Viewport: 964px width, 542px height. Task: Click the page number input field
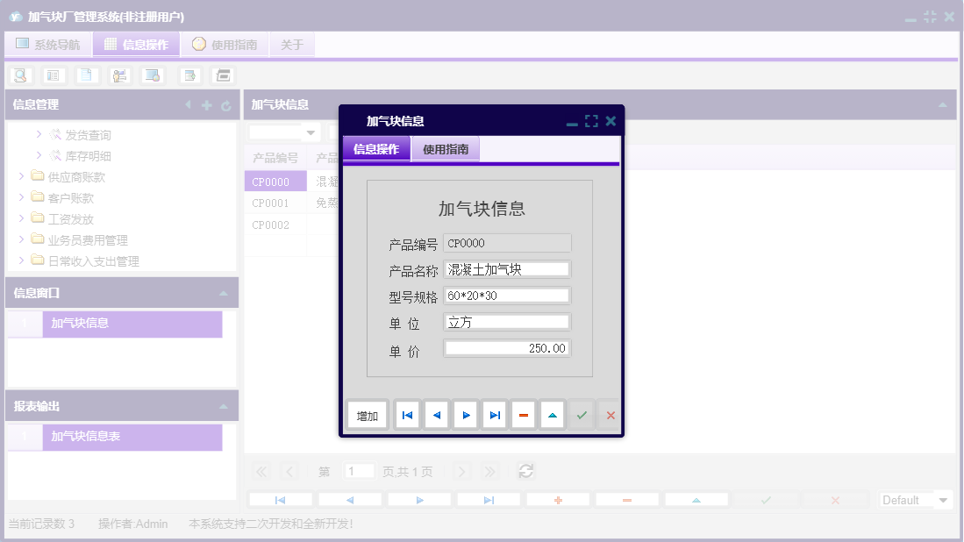(360, 471)
